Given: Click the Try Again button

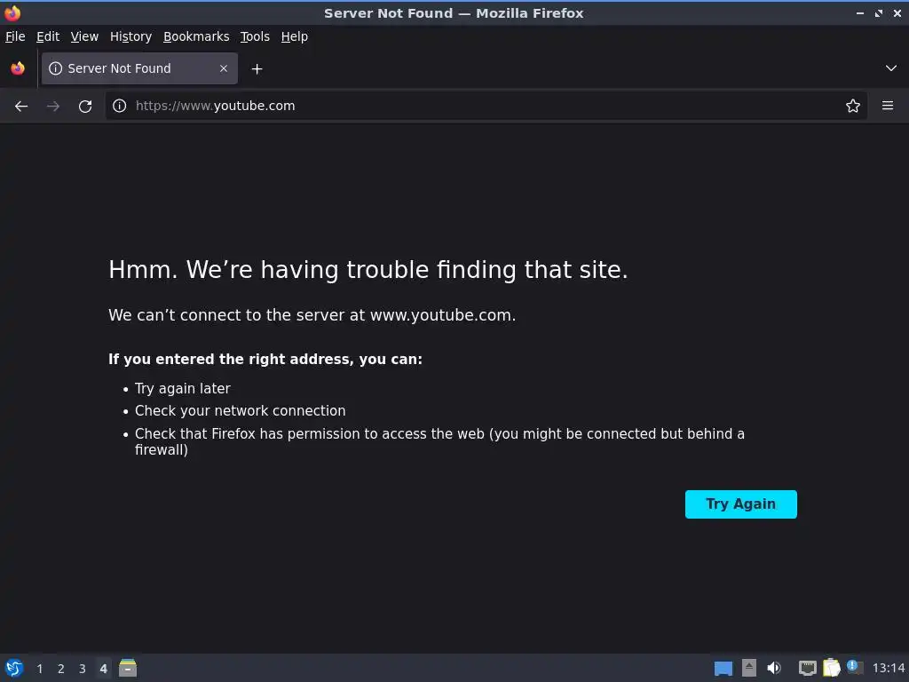Looking at the screenshot, I should click(x=741, y=504).
